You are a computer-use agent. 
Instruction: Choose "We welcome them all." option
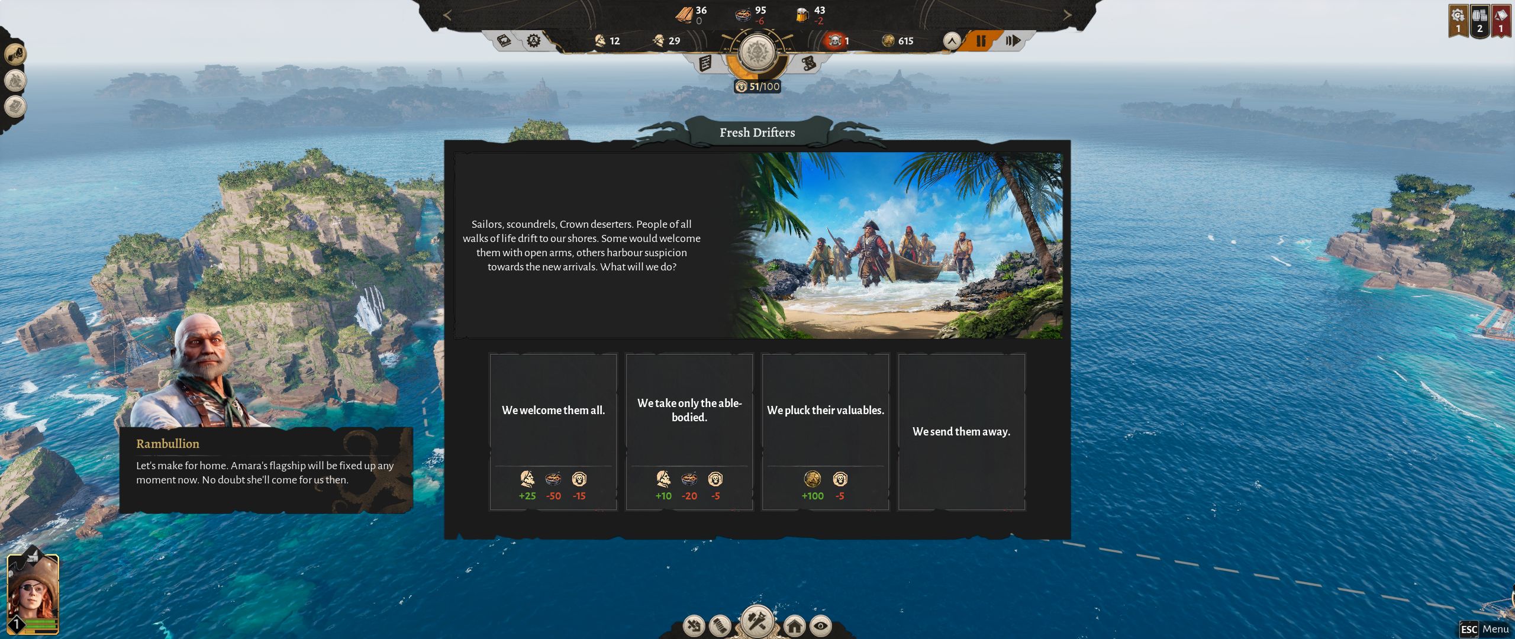coord(553,431)
